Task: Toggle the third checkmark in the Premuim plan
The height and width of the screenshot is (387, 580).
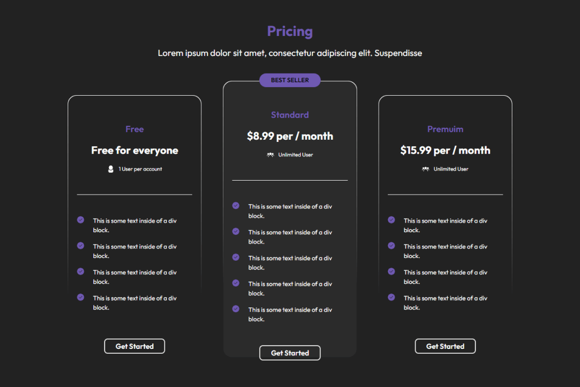Action: [391, 271]
